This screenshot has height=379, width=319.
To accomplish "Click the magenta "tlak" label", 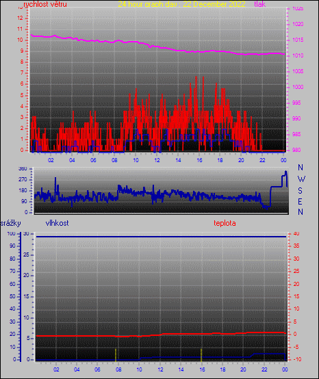I will point(259,4).
